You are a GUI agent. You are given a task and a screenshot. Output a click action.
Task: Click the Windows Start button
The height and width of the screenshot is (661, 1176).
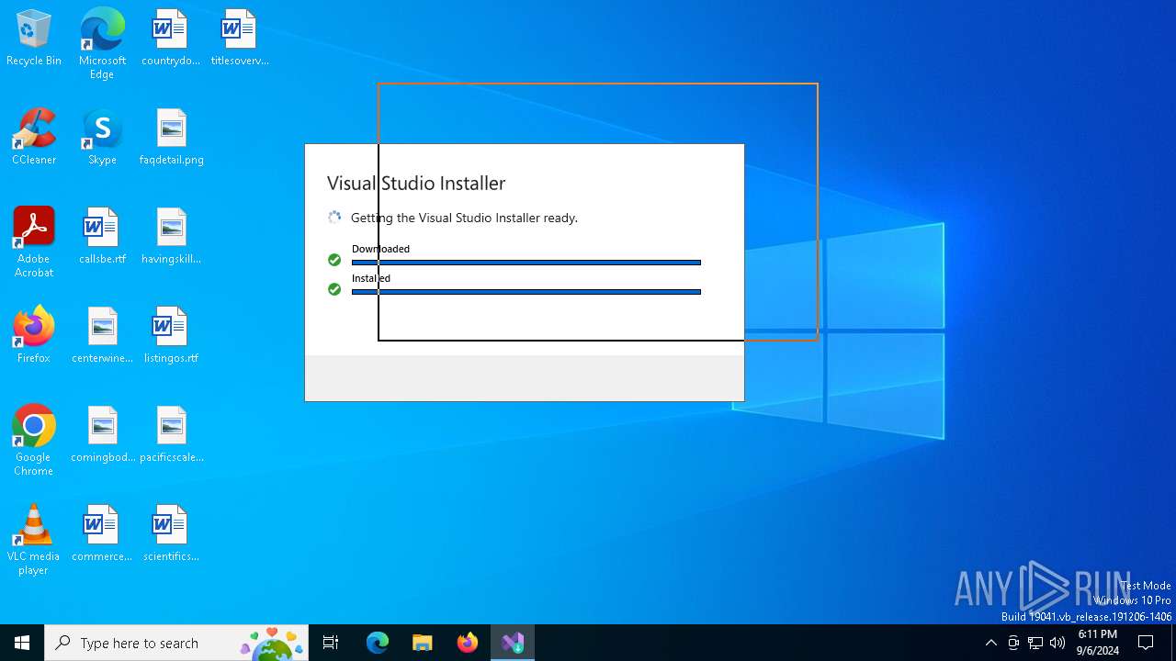pos(22,643)
